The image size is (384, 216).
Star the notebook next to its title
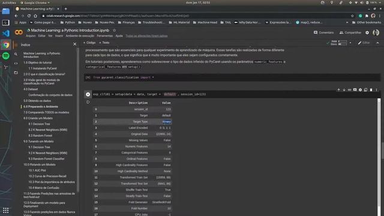(x=115, y=31)
